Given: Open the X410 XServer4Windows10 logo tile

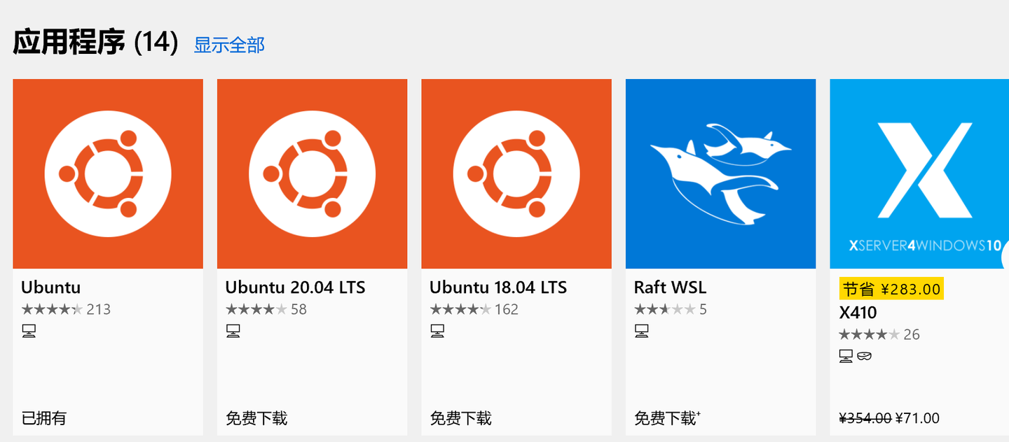Looking at the screenshot, I should pos(919,173).
